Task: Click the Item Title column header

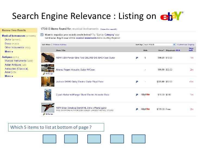Action: tap(61, 50)
